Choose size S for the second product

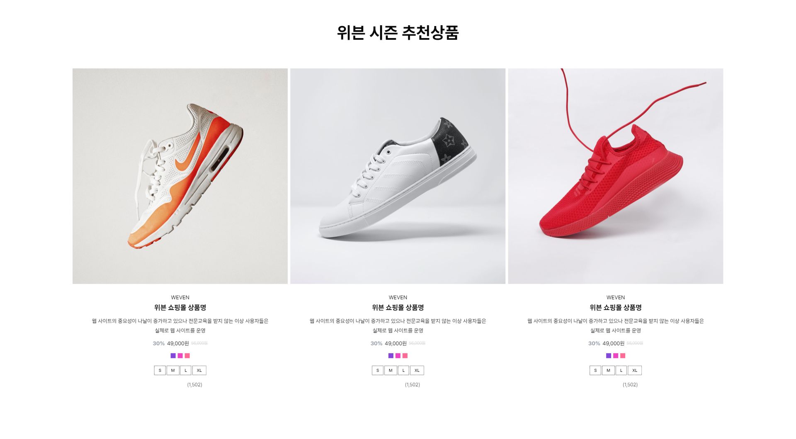(378, 371)
